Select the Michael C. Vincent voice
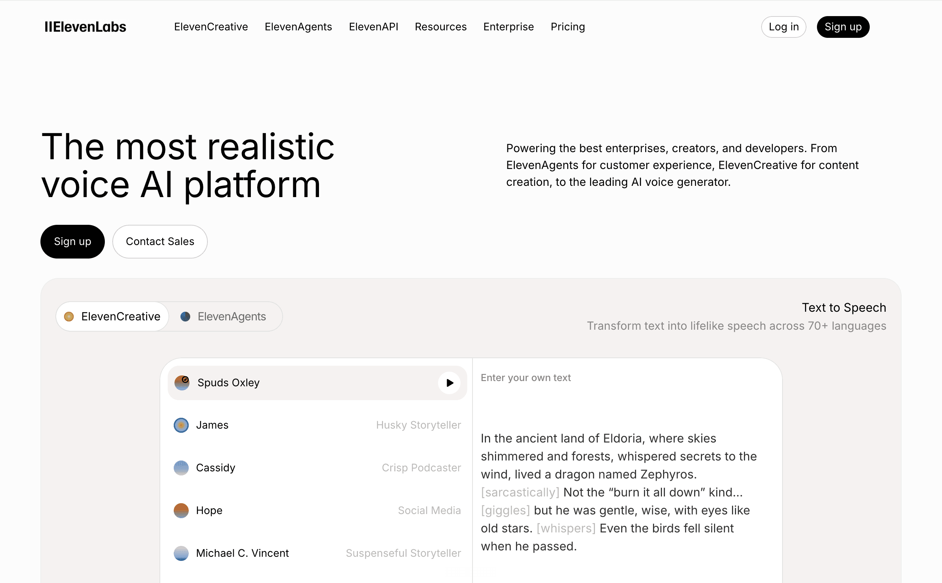This screenshot has height=583, width=942. pyautogui.click(x=317, y=553)
